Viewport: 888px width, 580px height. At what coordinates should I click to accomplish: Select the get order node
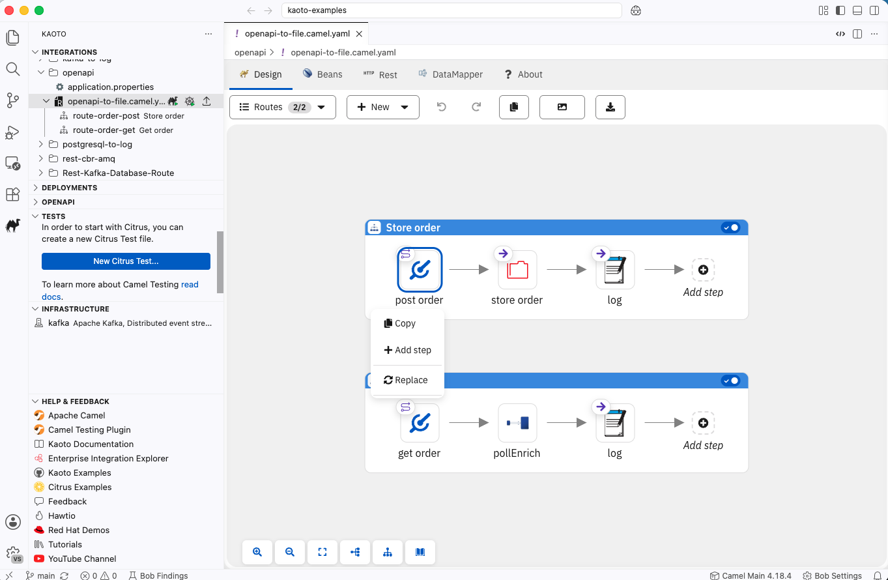[420, 423]
